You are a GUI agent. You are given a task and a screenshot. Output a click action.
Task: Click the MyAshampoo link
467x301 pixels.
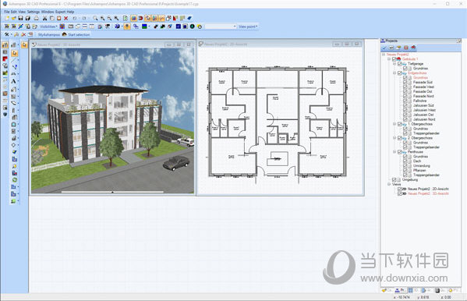[49, 34]
